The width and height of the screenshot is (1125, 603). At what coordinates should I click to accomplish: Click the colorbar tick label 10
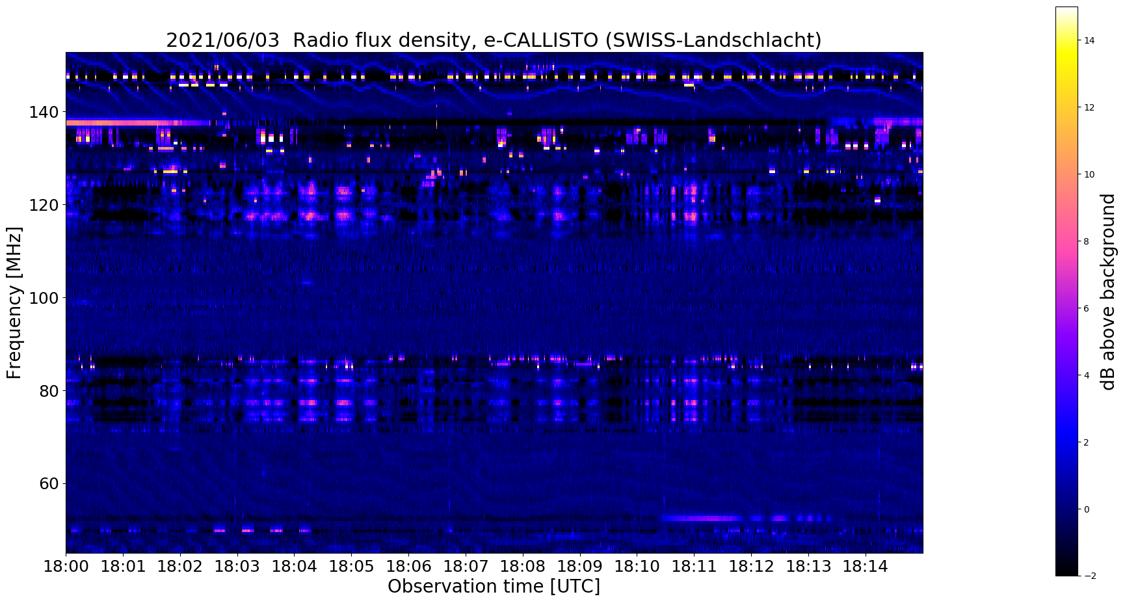[1088, 174]
